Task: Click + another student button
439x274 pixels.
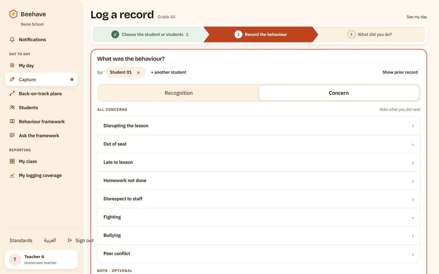Action: pos(169,72)
